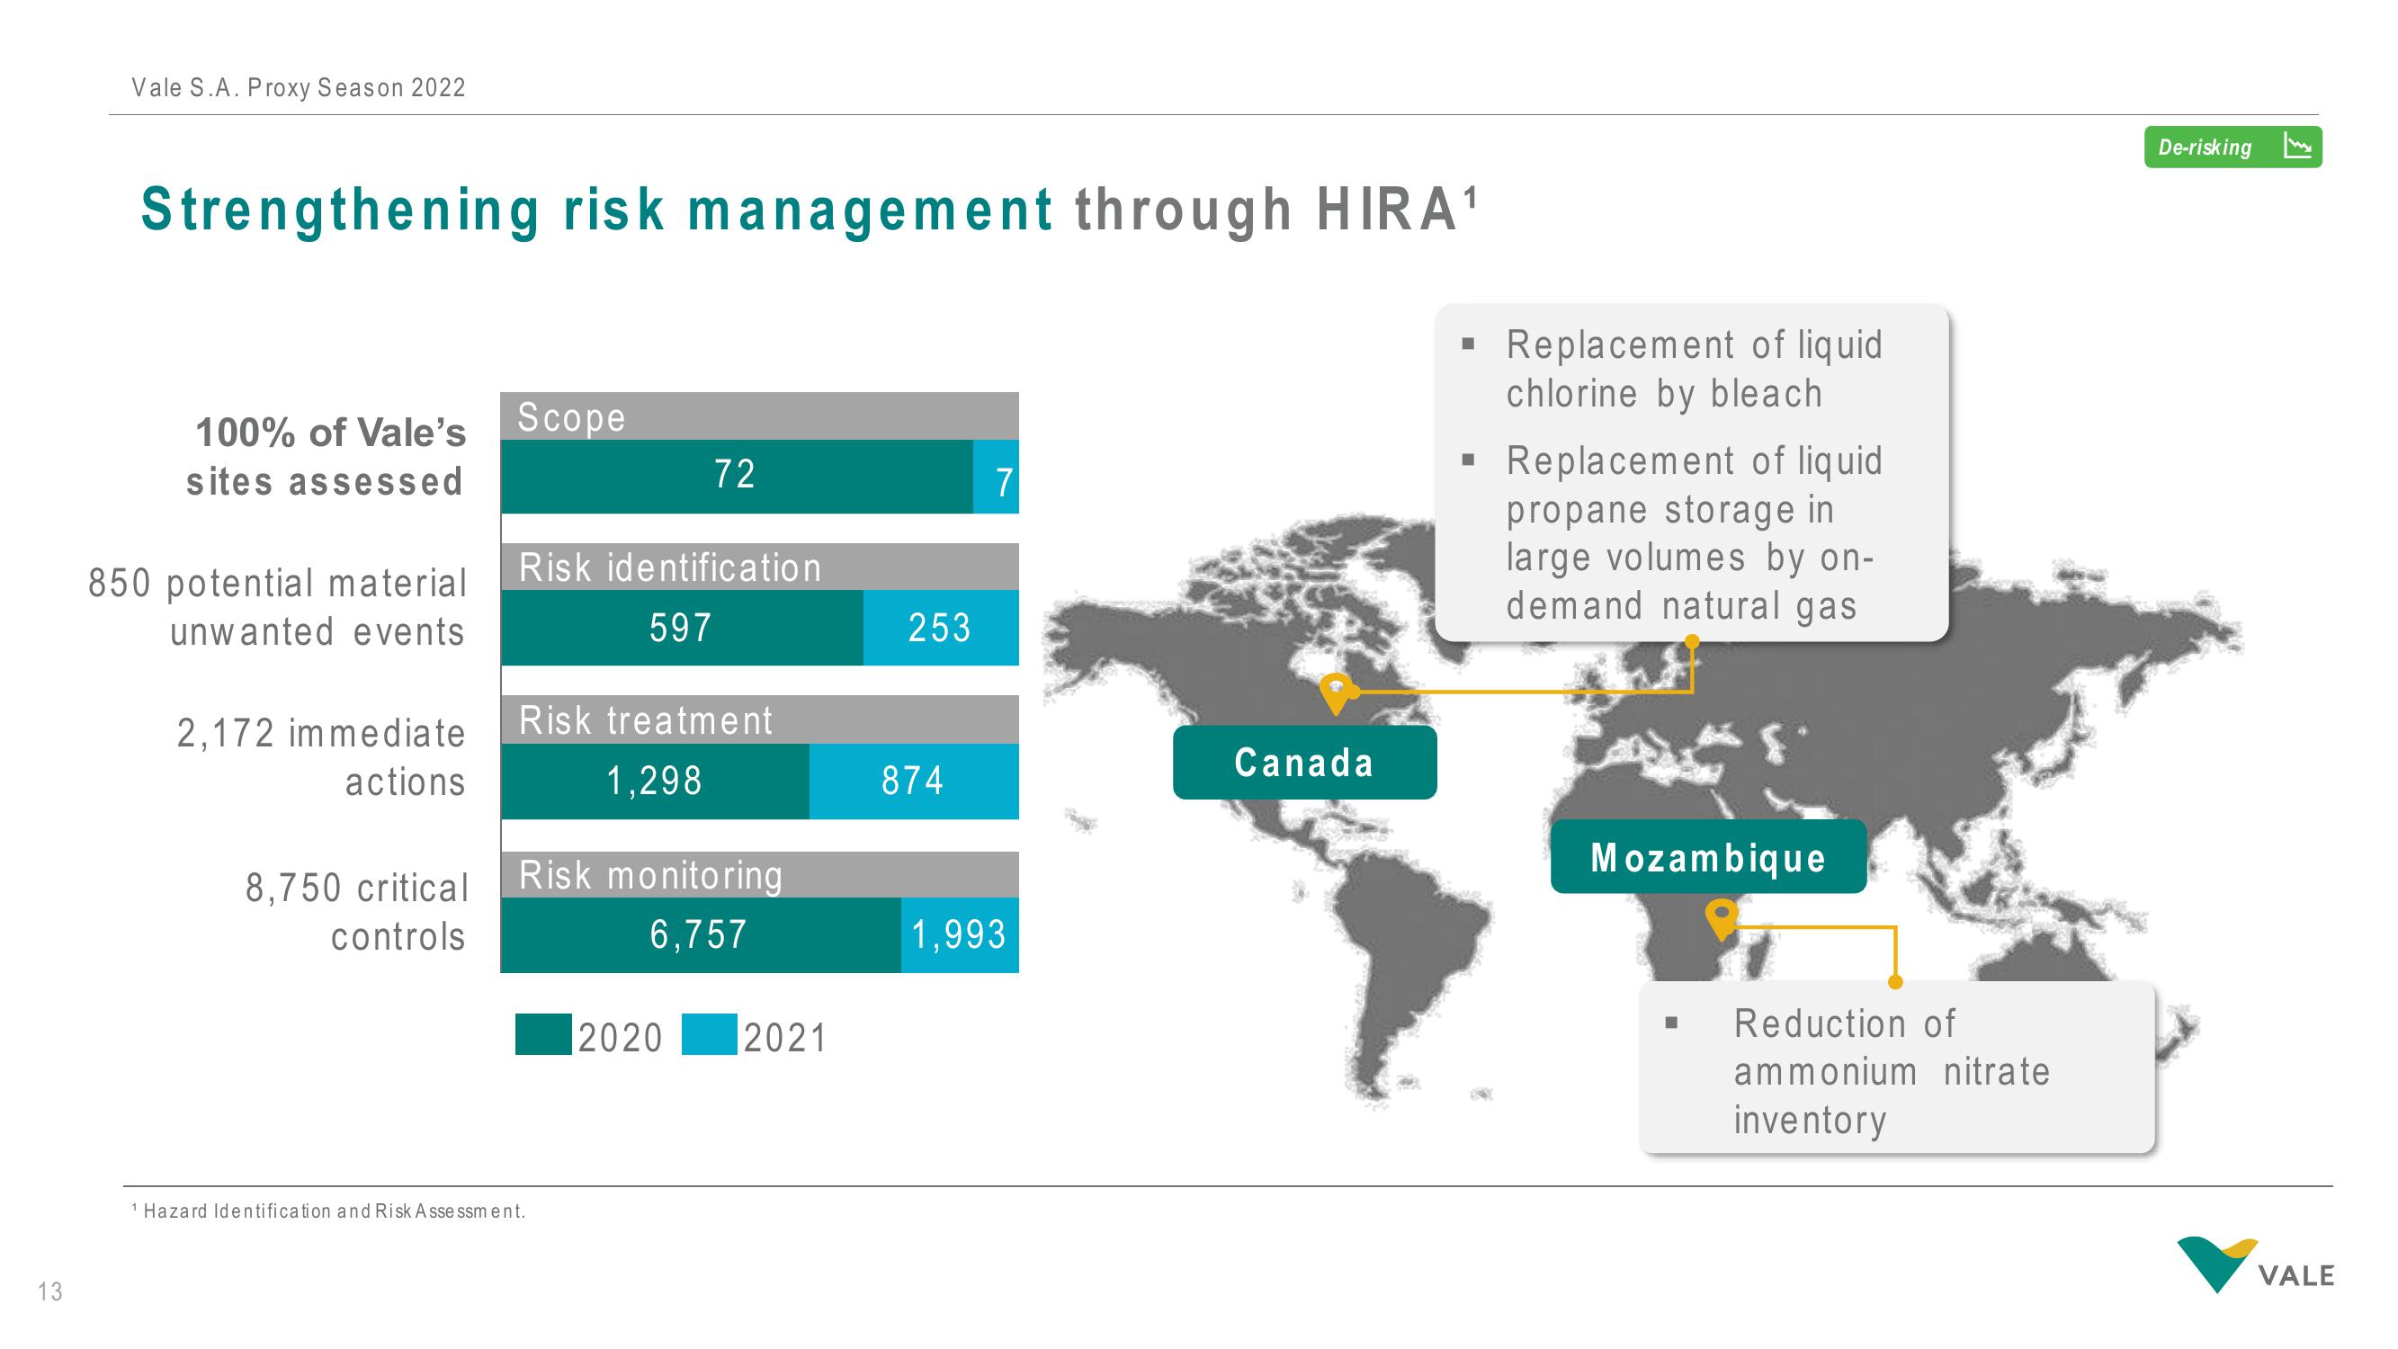
Task: Click the 2021 legend color swatch
Action: (x=710, y=1034)
